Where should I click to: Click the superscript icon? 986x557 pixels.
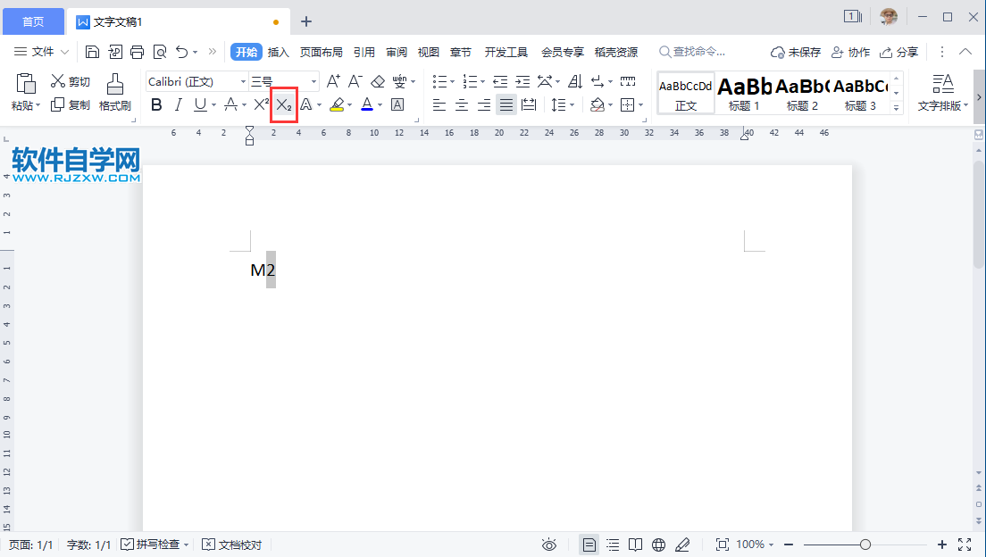pyautogui.click(x=261, y=104)
